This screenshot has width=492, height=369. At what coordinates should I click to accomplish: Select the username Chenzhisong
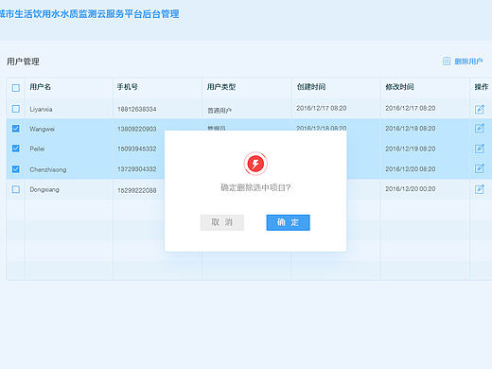point(48,169)
